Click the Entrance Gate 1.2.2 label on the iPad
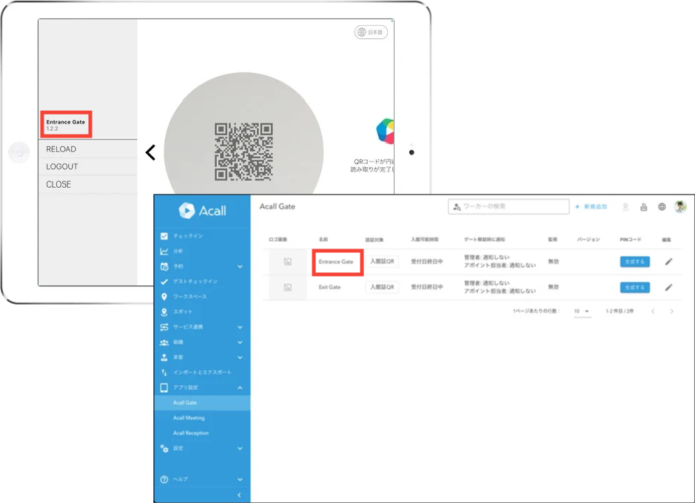 coord(66,124)
